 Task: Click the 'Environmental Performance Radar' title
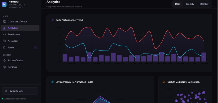tap(74, 82)
